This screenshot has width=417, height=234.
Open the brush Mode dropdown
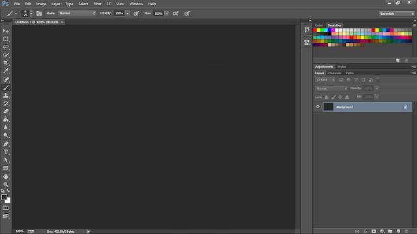77,13
